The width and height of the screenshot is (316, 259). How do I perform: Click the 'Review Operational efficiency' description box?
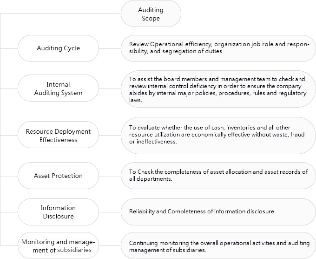point(218,48)
